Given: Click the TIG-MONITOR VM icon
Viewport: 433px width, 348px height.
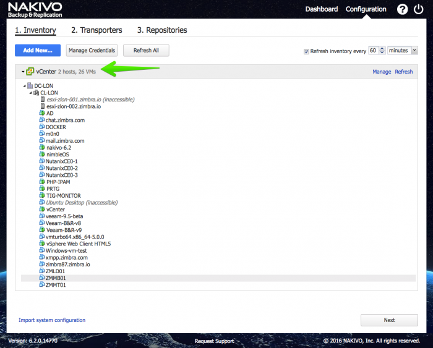Looking at the screenshot, I should click(x=42, y=195).
